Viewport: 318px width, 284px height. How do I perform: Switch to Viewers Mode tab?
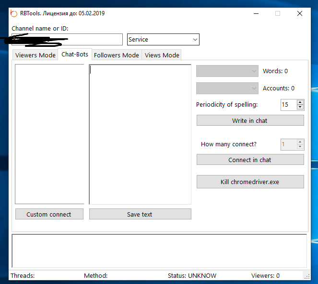[x=35, y=55]
